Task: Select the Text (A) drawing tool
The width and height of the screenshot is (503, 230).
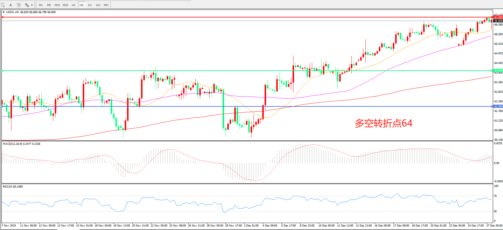Action: 11,5
